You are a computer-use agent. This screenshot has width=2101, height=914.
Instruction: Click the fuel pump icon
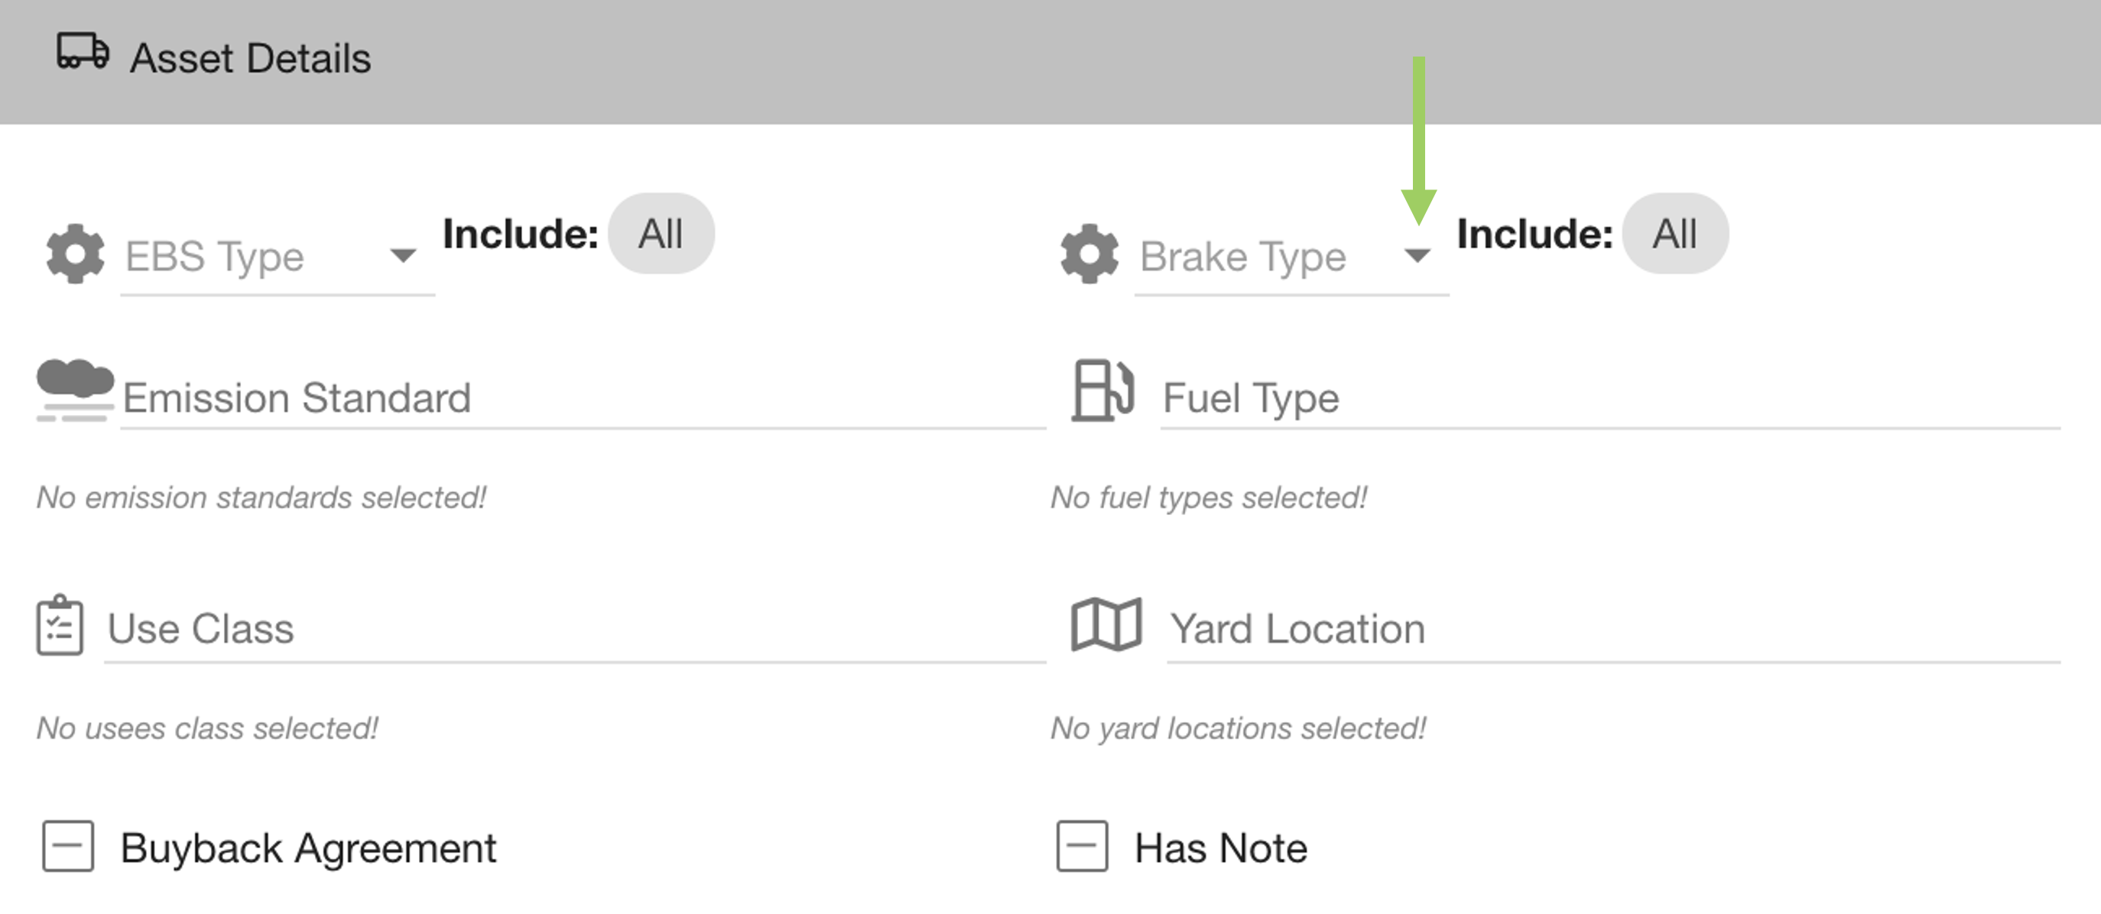click(1102, 391)
